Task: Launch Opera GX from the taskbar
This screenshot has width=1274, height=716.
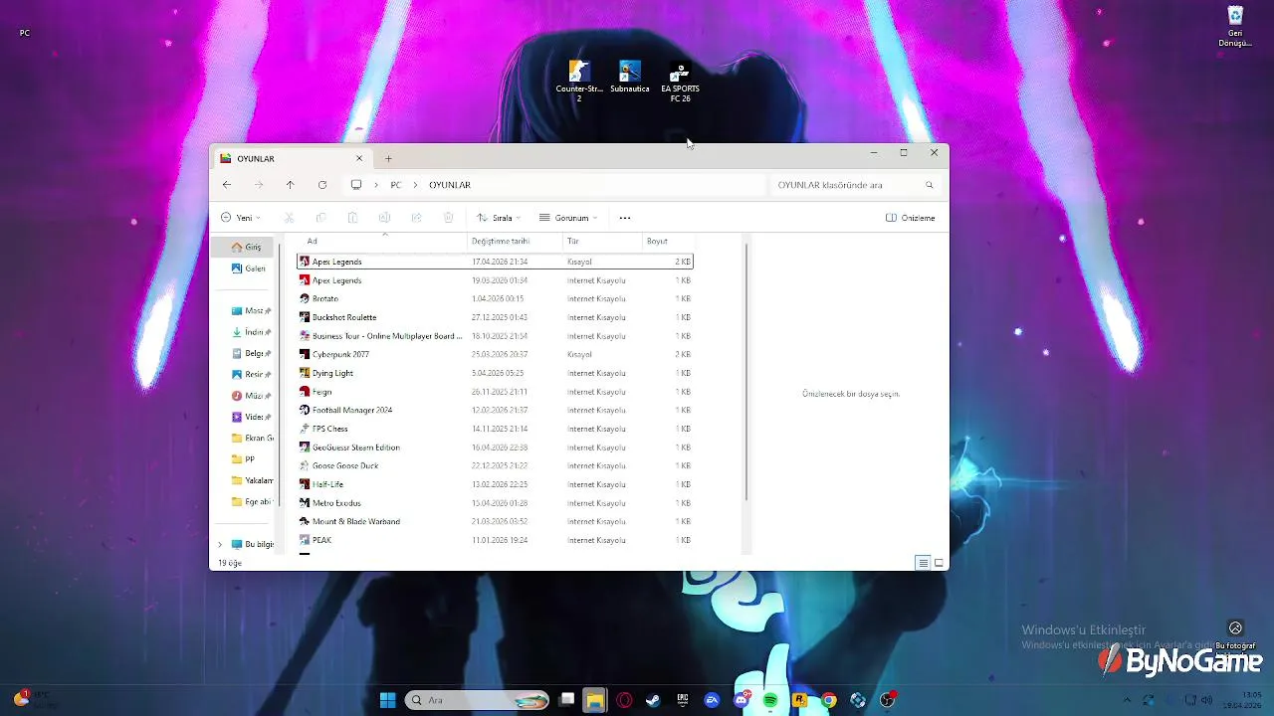Action: pyautogui.click(x=624, y=700)
